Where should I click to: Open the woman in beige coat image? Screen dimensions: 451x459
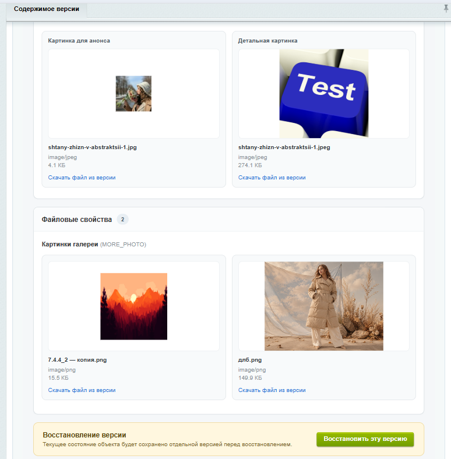point(324,306)
